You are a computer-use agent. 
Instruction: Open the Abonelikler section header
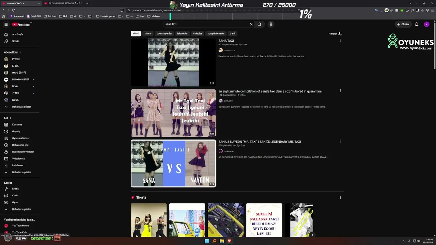coord(13,52)
